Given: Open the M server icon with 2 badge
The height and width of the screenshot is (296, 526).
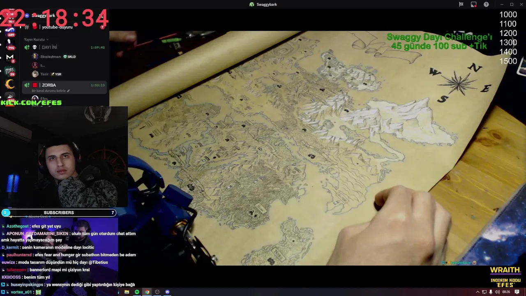Looking at the screenshot, I should 10,57.
